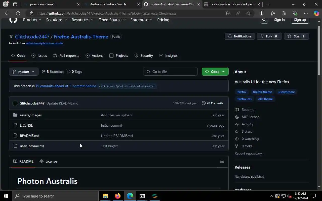Launch Firefox from the taskbar
This screenshot has width=322, height=201.
click(118, 196)
